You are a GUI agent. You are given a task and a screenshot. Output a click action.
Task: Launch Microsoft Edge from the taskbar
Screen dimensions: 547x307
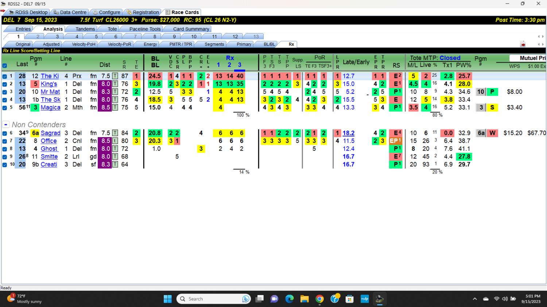290,299
